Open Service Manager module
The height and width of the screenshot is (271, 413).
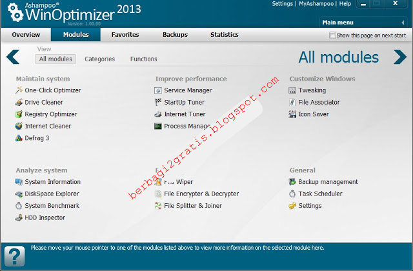(x=188, y=90)
